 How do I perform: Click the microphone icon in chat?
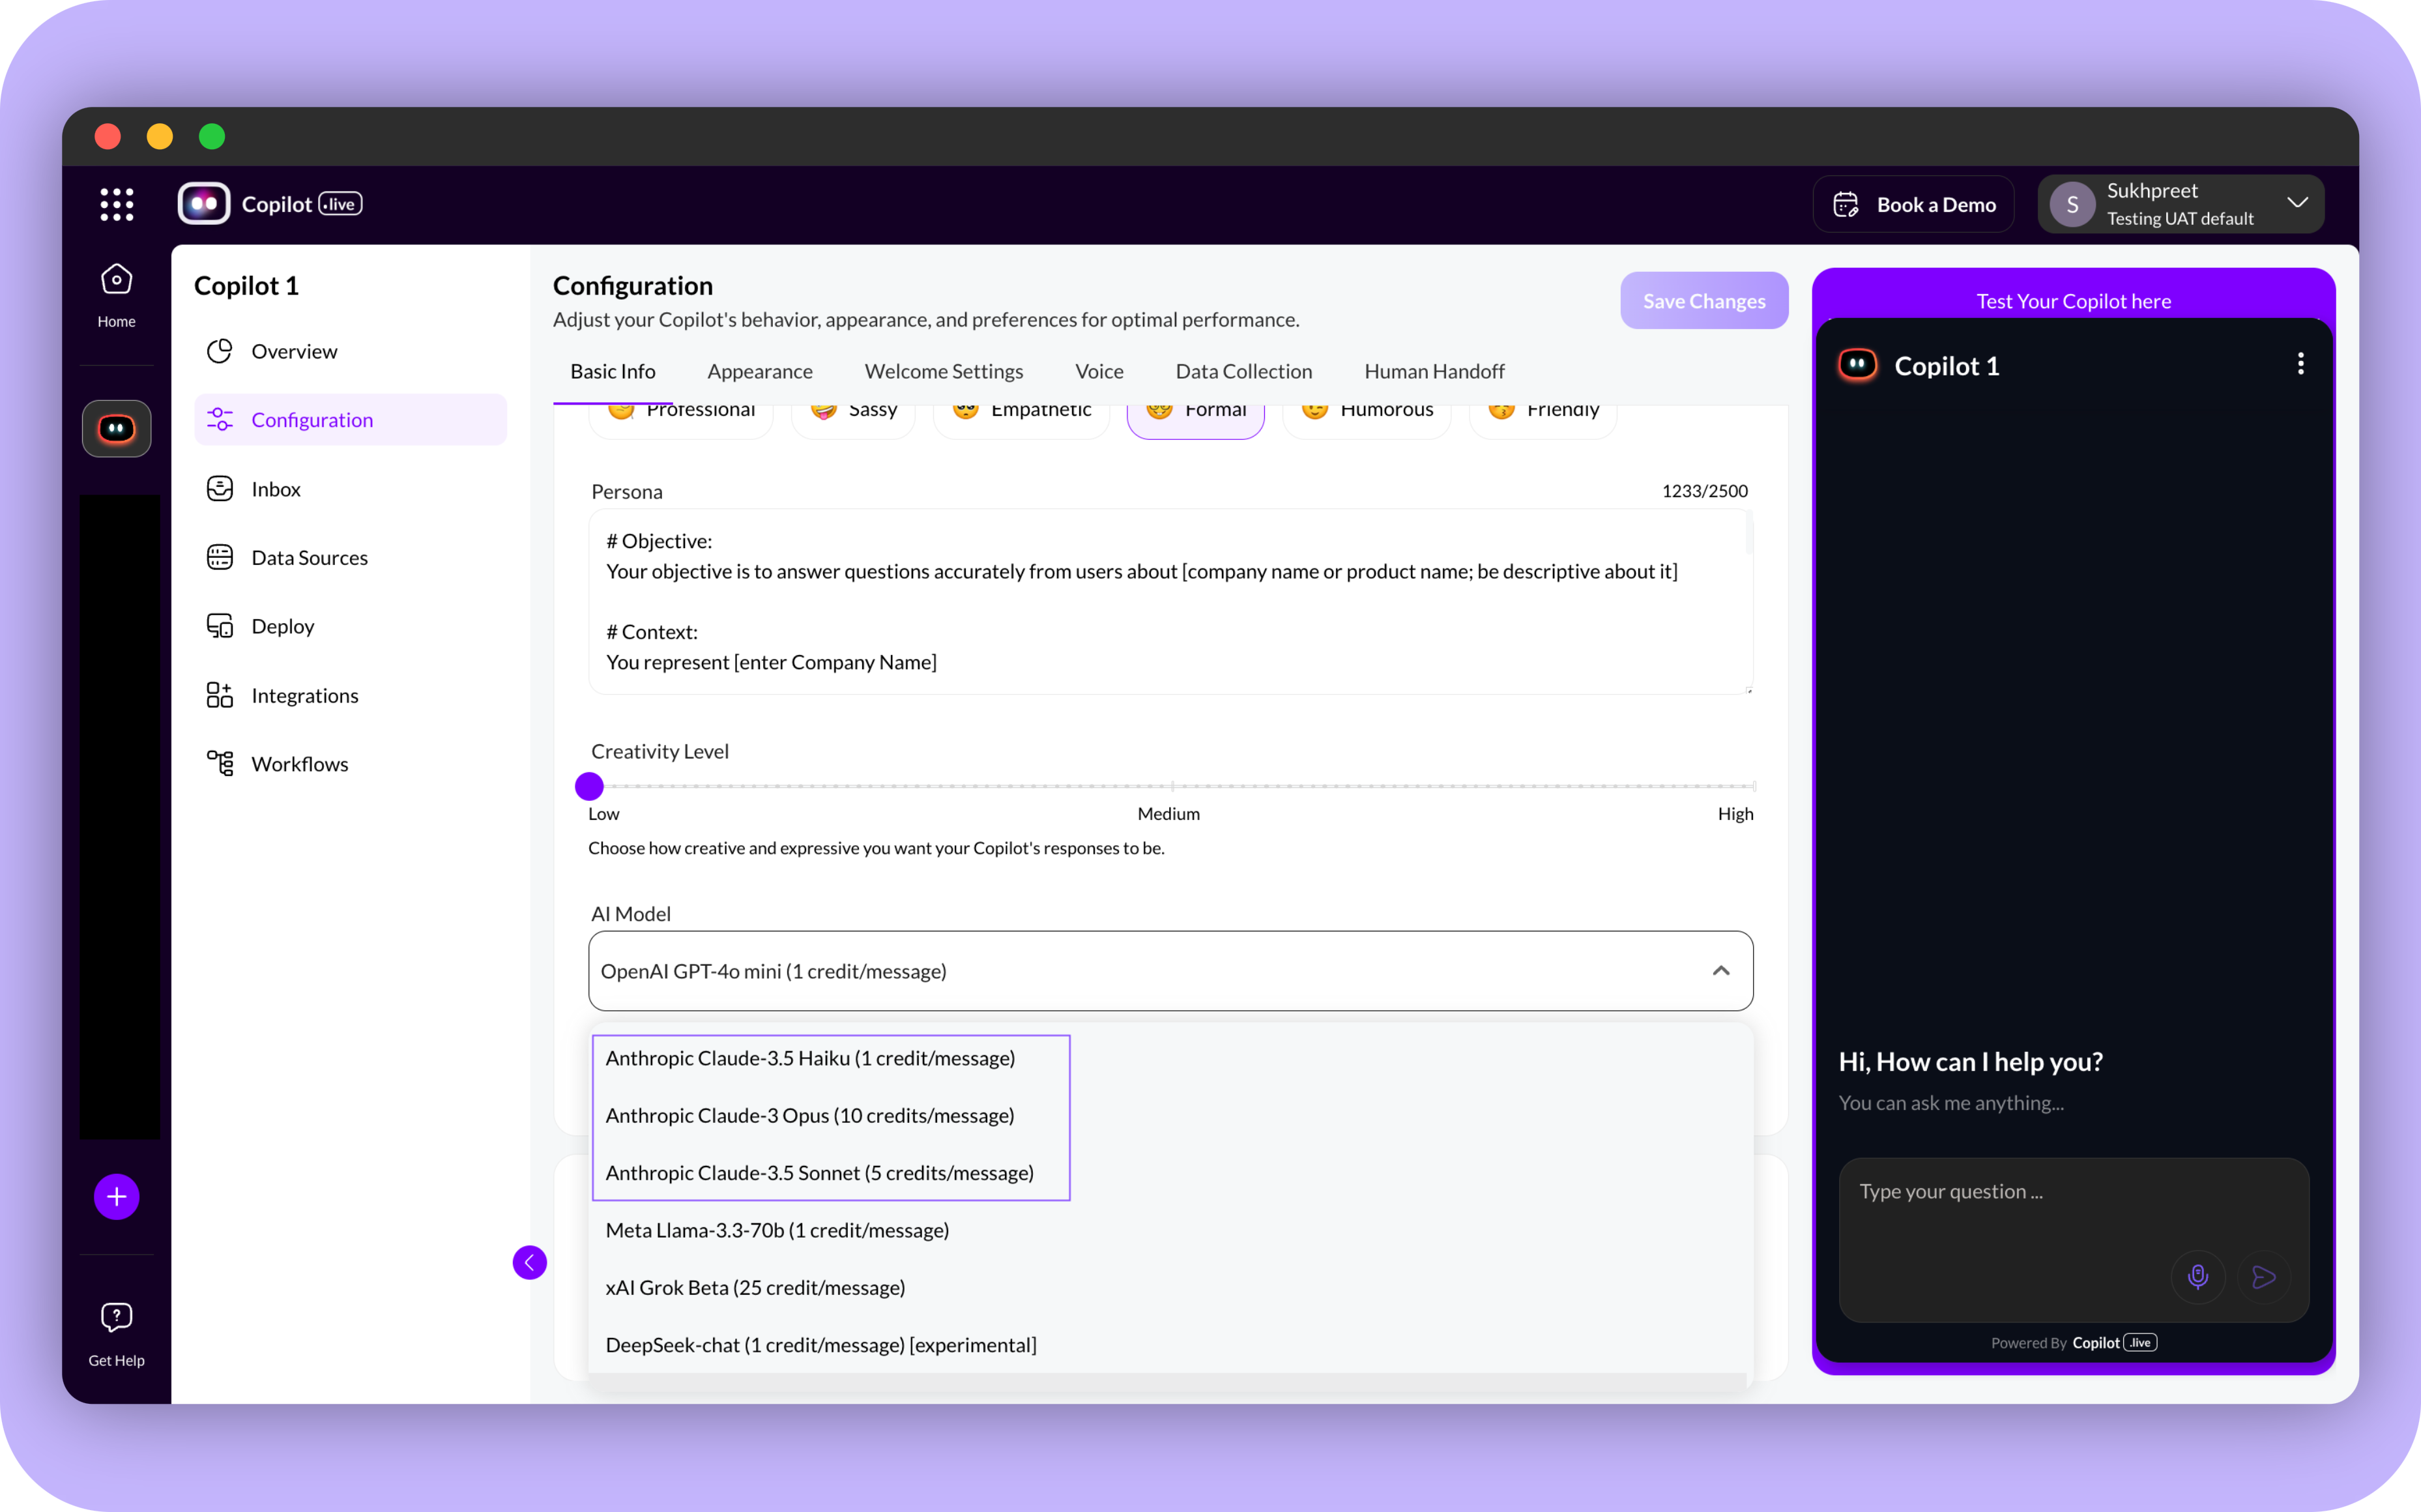coord(2197,1277)
